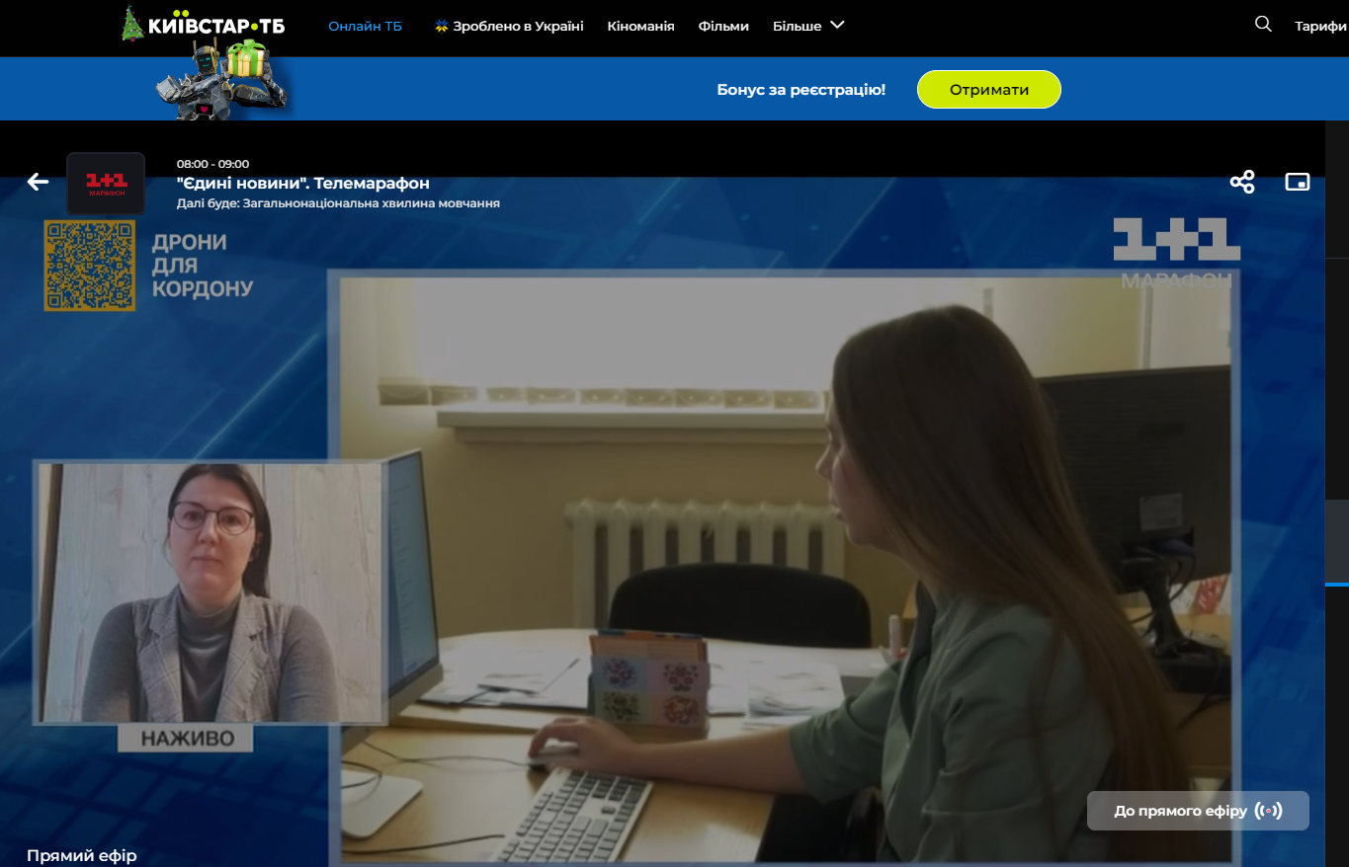Open Зроблено в Україні section

click(x=509, y=27)
